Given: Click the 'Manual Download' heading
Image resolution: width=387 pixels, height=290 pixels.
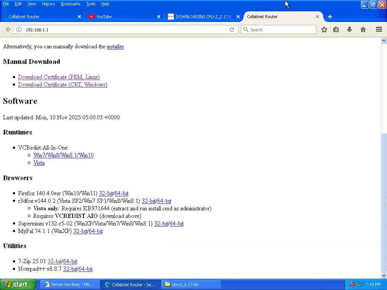Looking at the screenshot, I should click(32, 62).
